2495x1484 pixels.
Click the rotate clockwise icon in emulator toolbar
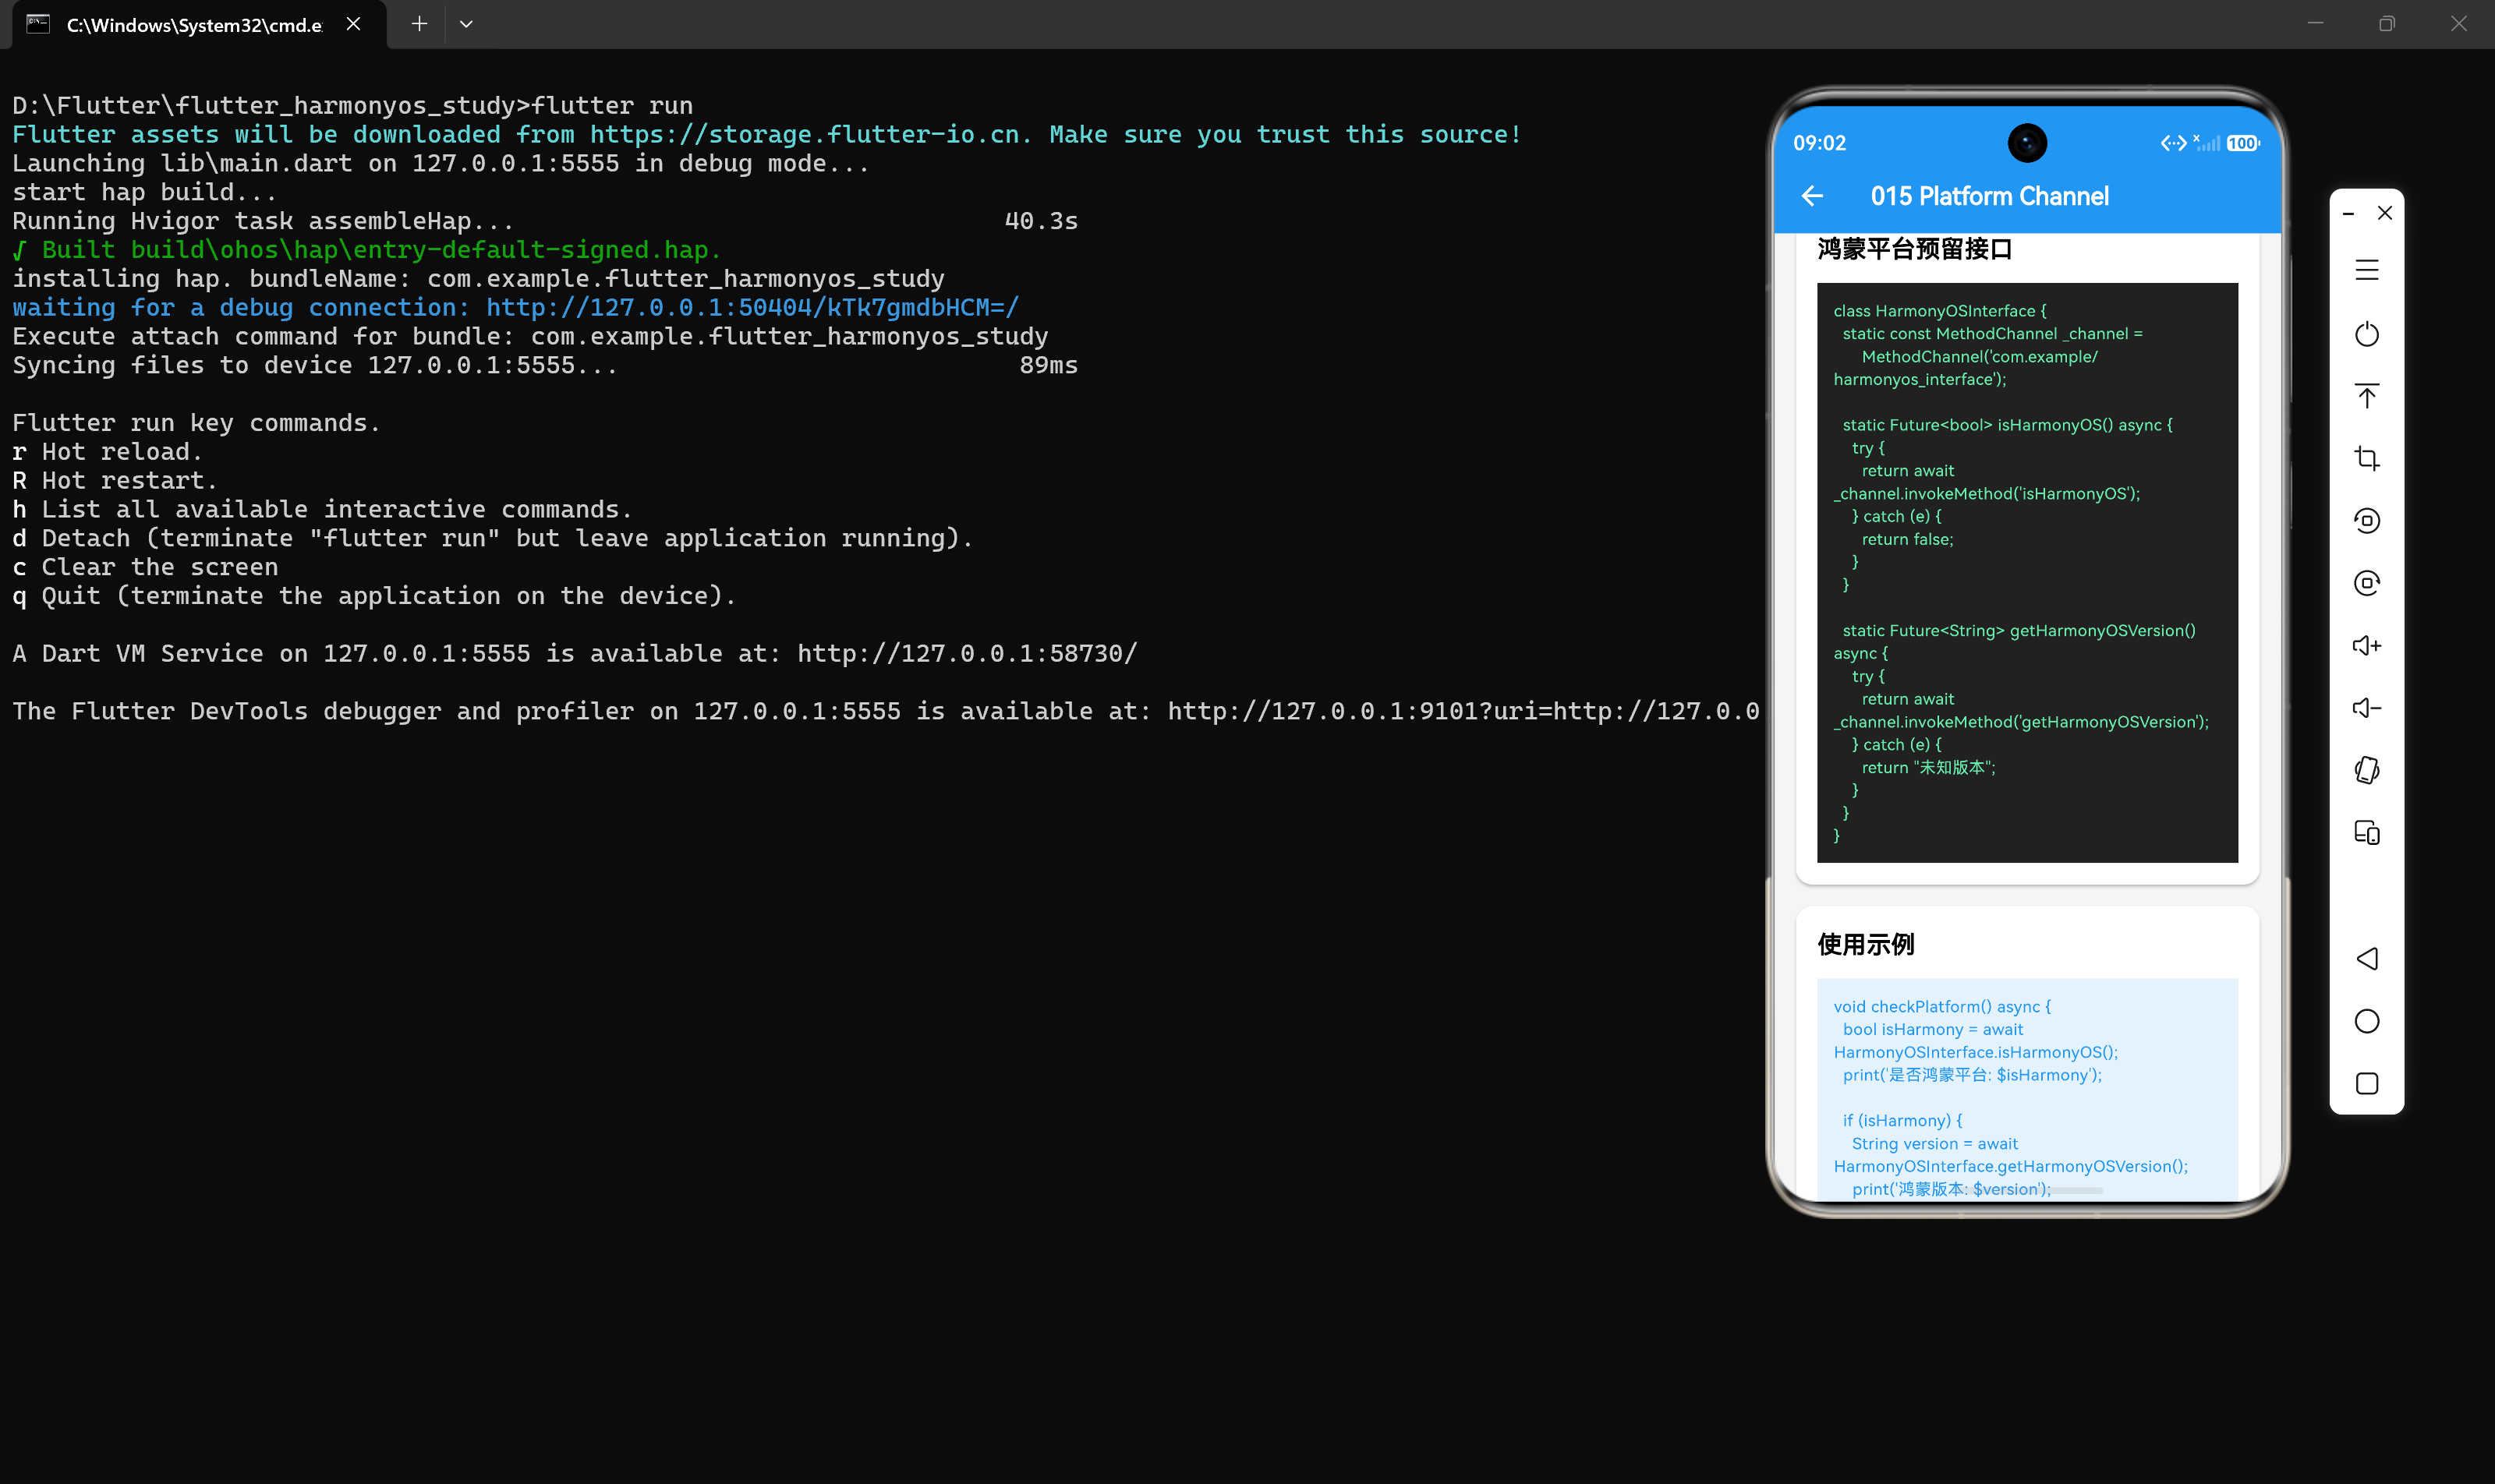2366,583
